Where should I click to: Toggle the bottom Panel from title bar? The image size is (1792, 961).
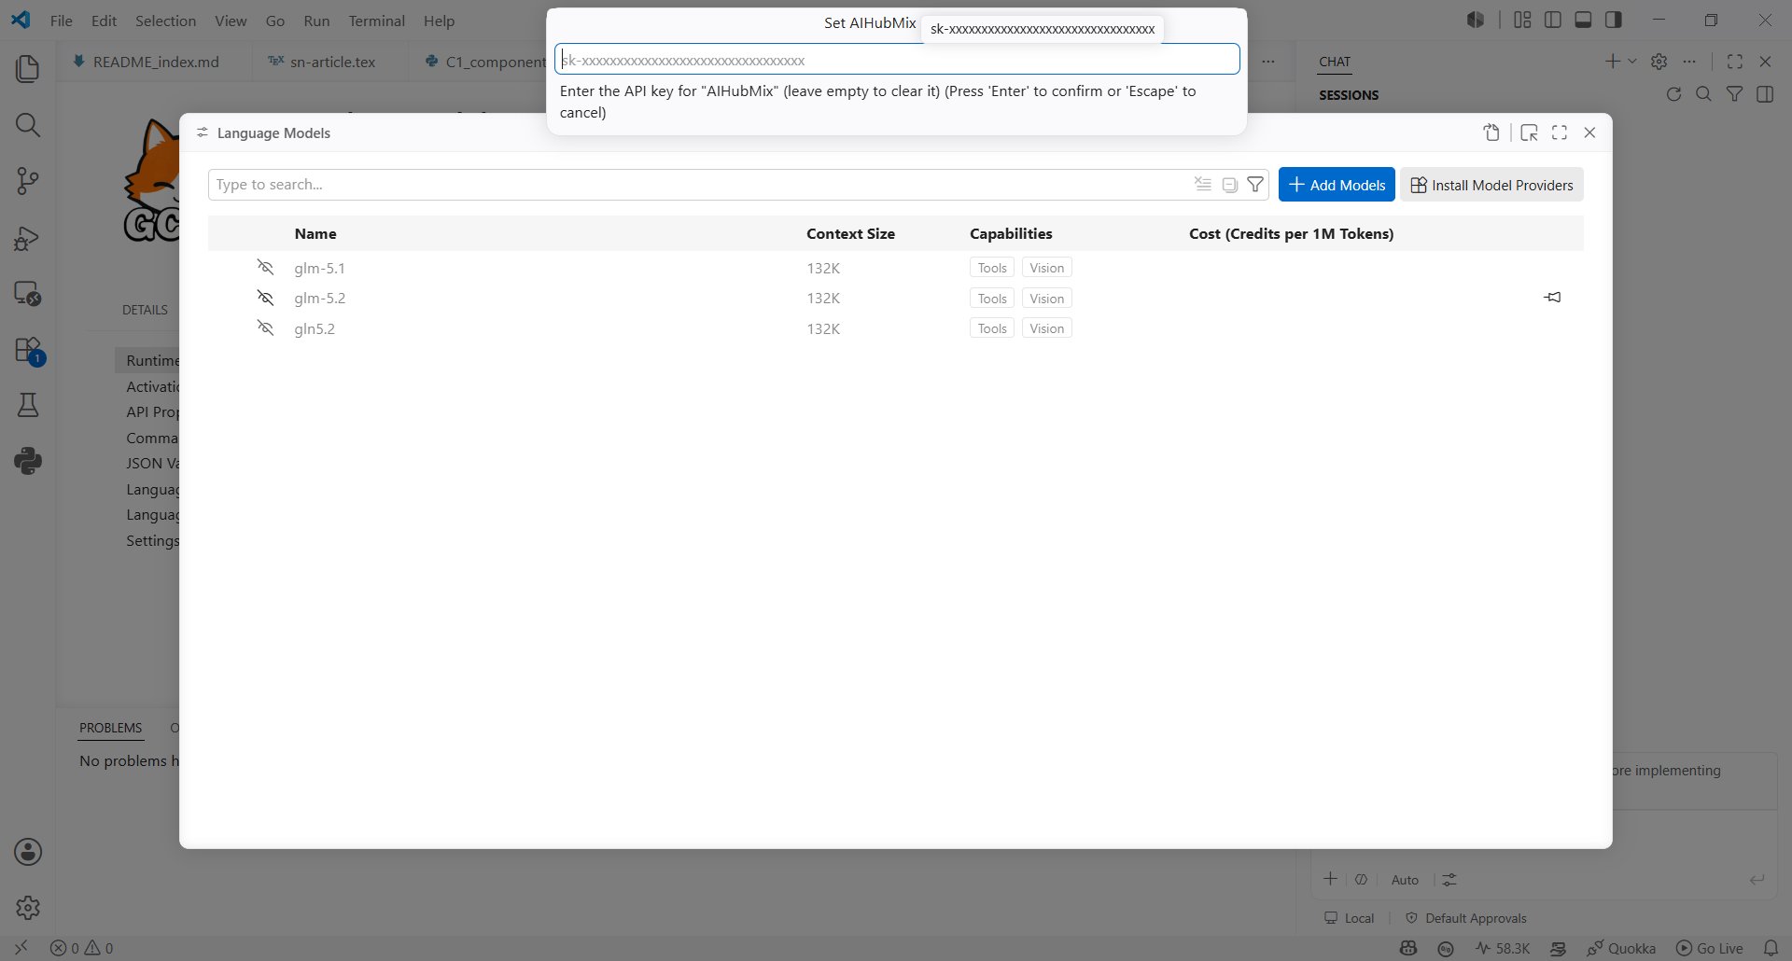(1583, 20)
